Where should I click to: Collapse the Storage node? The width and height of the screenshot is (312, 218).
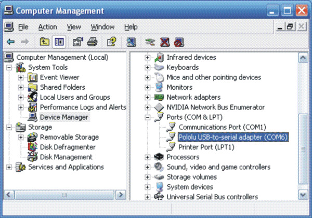tap(9, 127)
